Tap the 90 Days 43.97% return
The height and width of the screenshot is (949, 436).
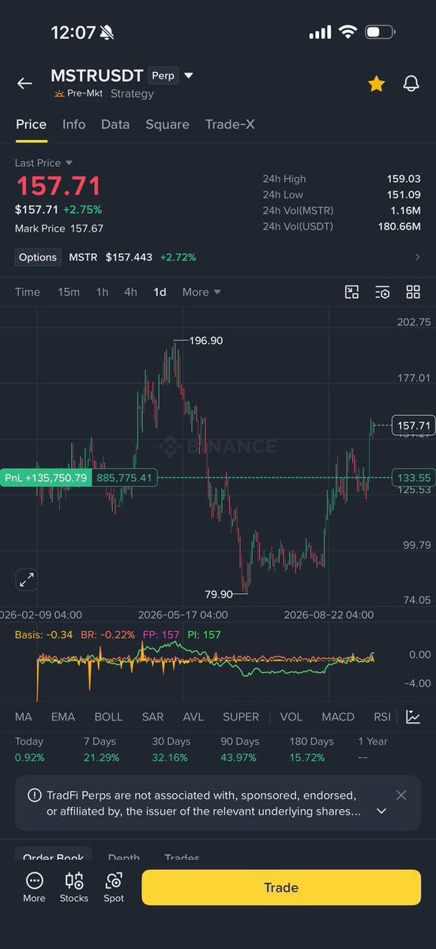click(239, 749)
